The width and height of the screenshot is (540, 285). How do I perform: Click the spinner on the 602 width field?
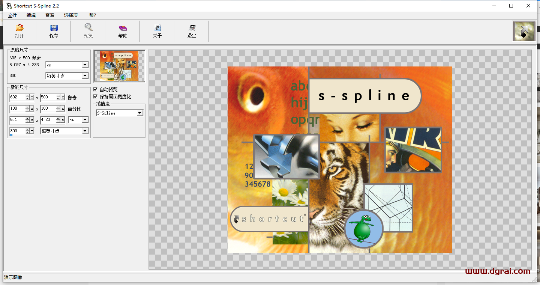click(28, 97)
